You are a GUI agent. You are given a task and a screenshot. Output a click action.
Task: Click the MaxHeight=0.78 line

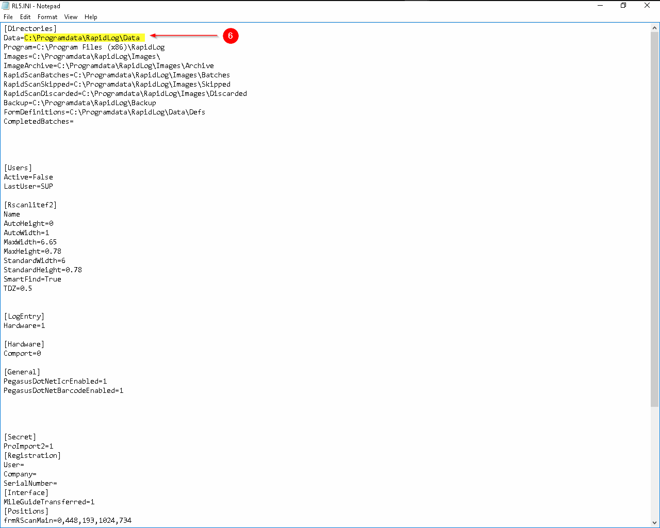[32, 251]
